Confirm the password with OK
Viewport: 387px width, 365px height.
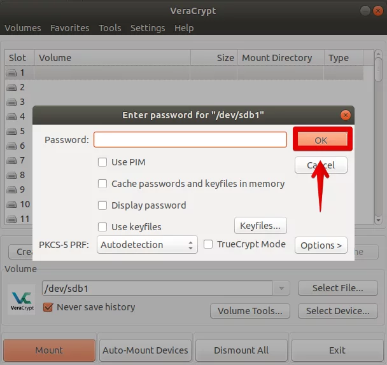[322, 140]
